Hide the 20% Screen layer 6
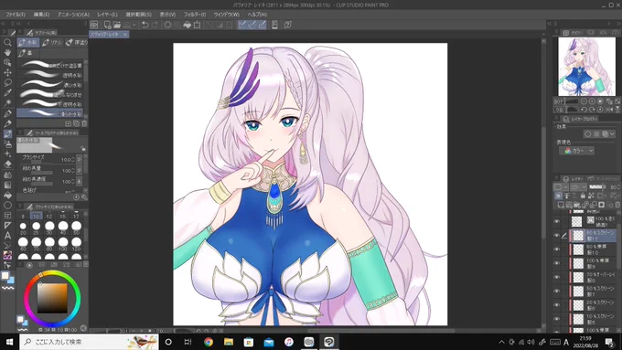Image resolution: width=622 pixels, height=350 pixels. click(x=556, y=305)
